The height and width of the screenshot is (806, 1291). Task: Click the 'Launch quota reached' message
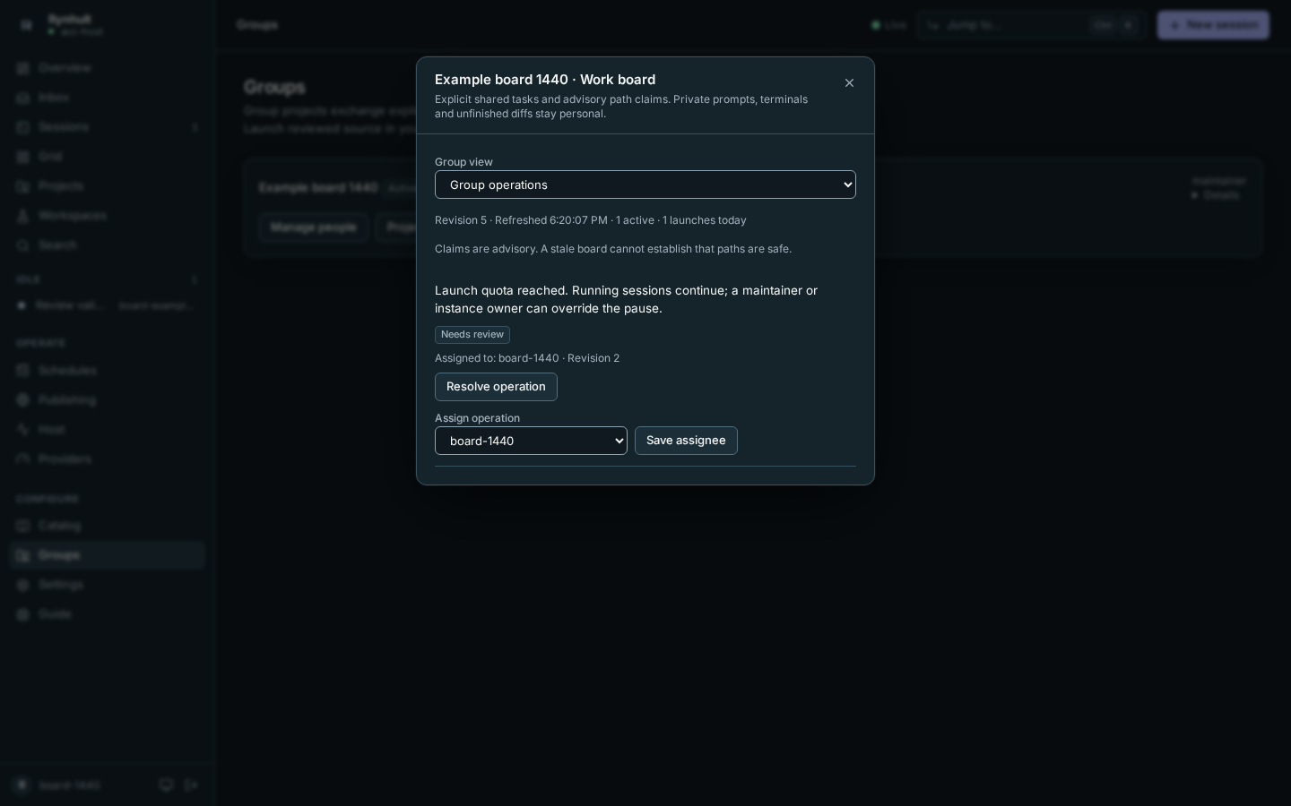[x=626, y=299]
